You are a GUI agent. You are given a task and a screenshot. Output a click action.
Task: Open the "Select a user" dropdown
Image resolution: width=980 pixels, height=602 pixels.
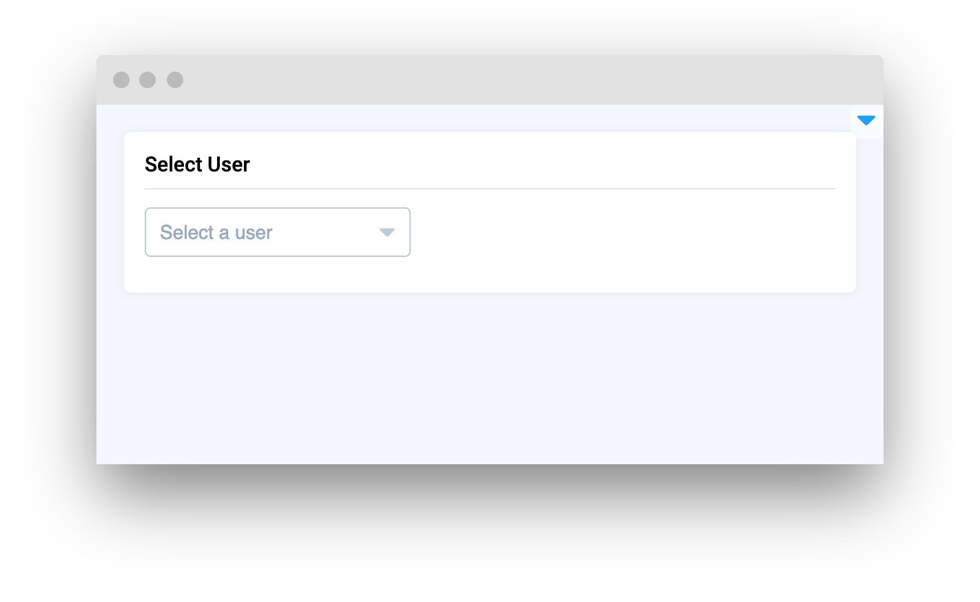click(x=277, y=232)
